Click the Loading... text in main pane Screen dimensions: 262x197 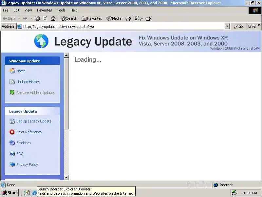[88, 60]
